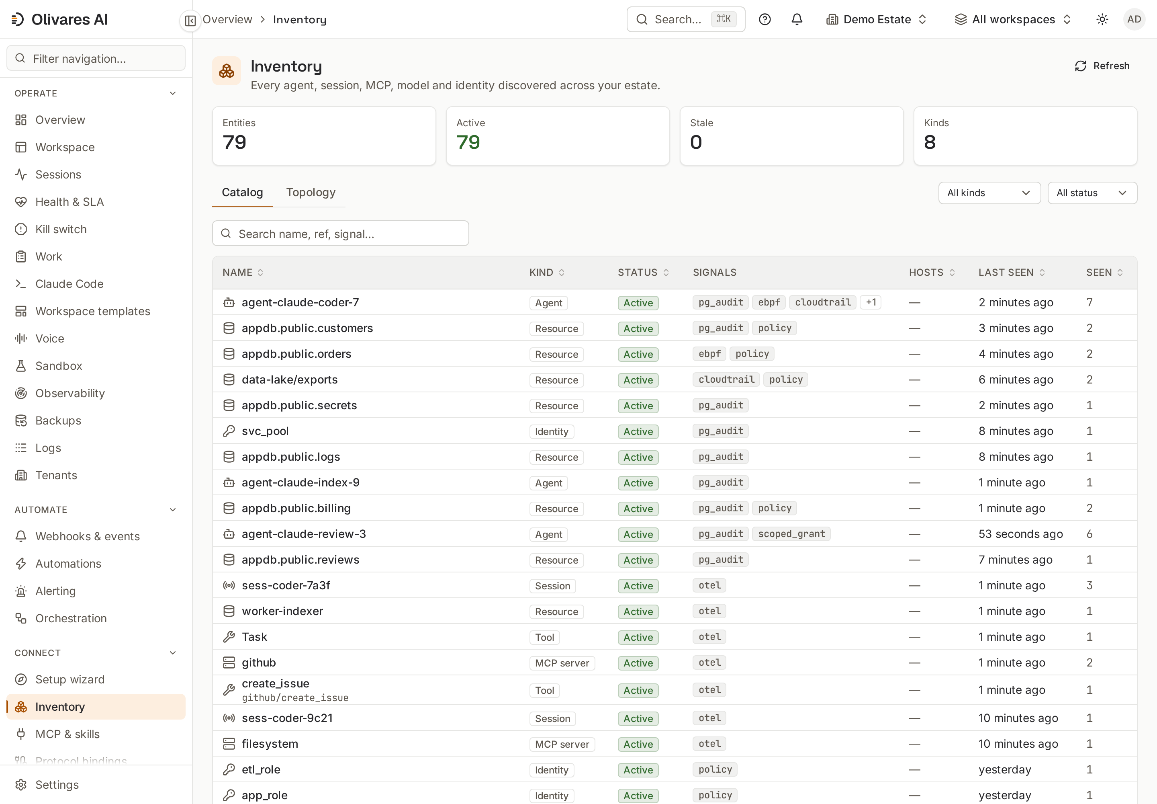Click the large Inventory header icon
The height and width of the screenshot is (804, 1157).
click(x=227, y=71)
